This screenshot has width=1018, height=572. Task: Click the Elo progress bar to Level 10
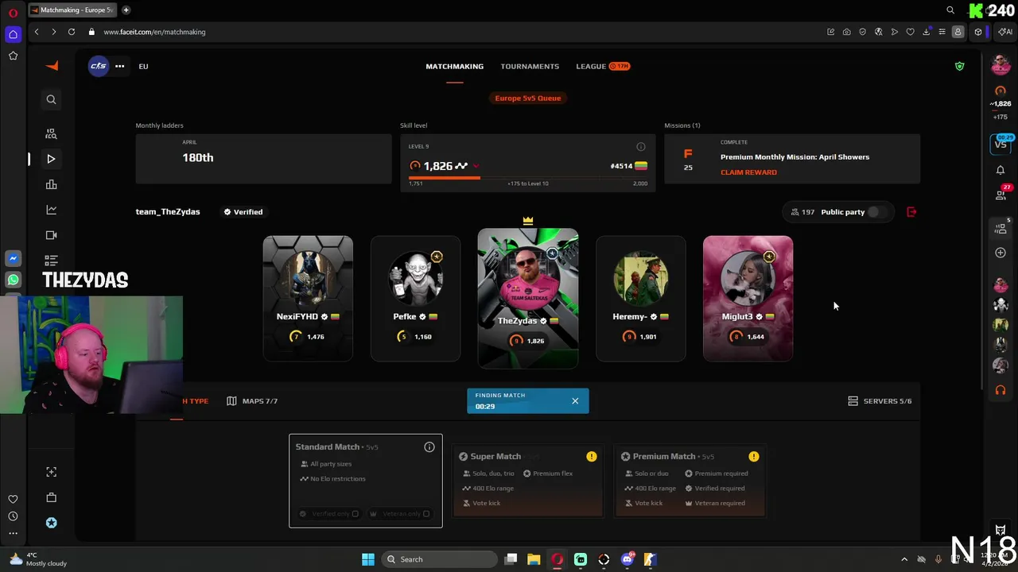pyautogui.click(x=528, y=177)
